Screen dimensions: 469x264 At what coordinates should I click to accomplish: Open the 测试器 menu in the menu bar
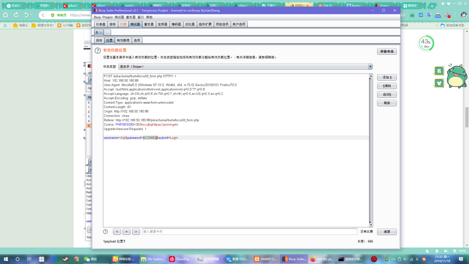(x=119, y=17)
